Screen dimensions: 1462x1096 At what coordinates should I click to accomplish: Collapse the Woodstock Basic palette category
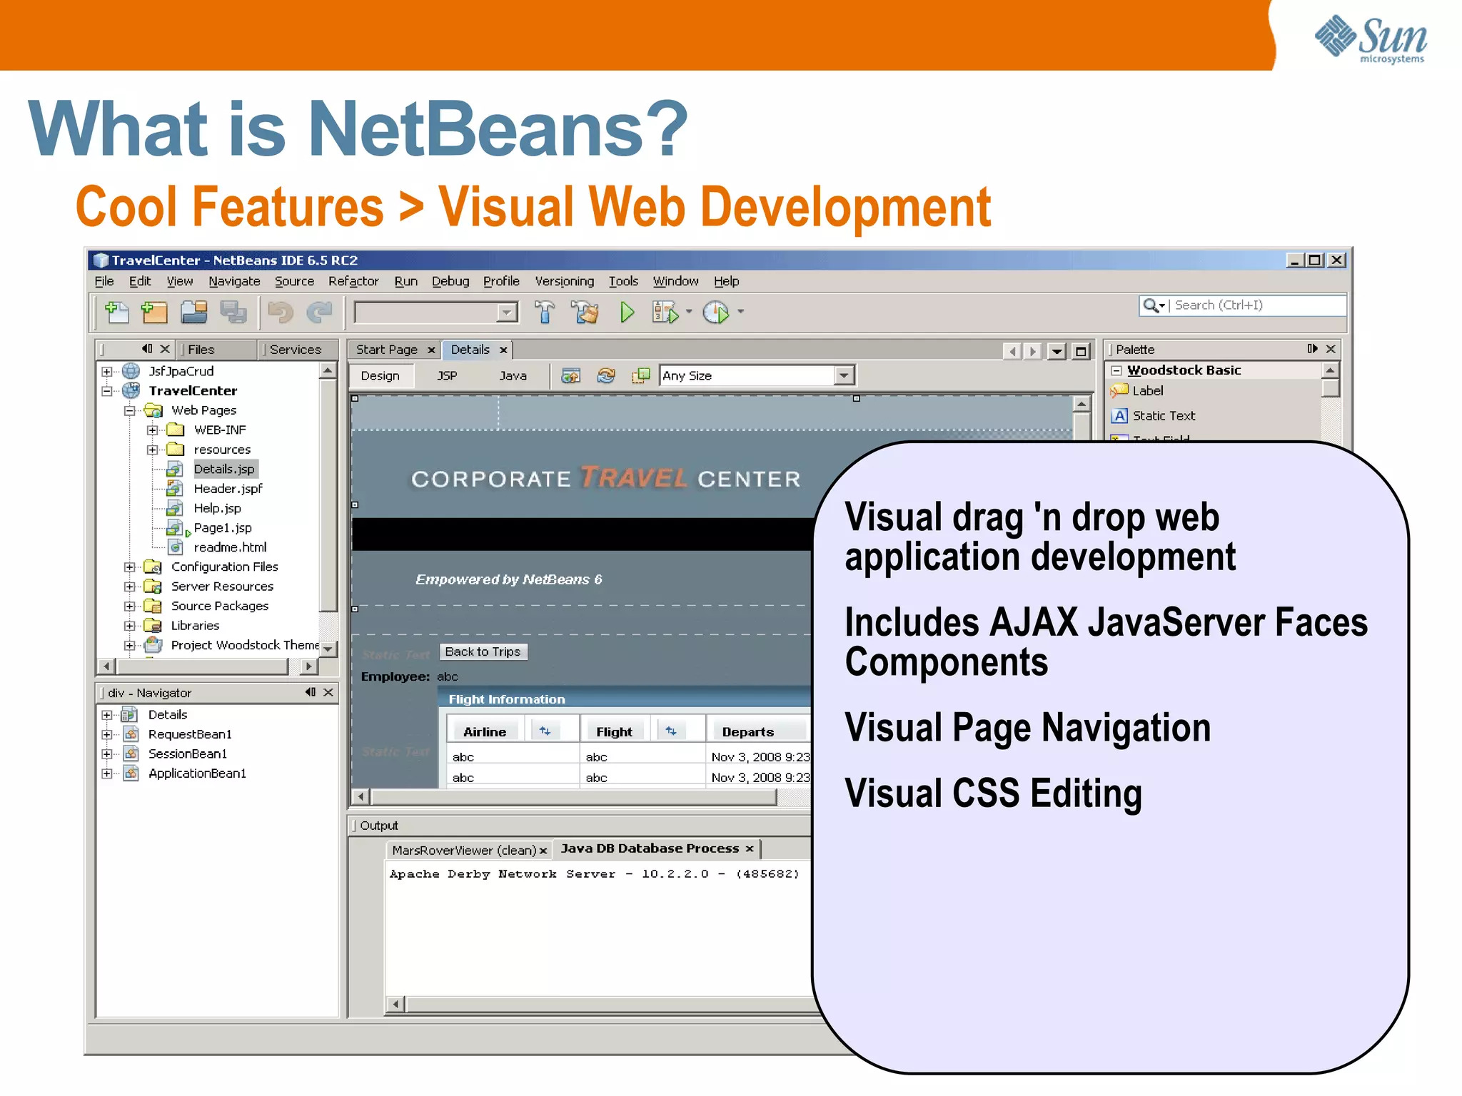click(1116, 370)
